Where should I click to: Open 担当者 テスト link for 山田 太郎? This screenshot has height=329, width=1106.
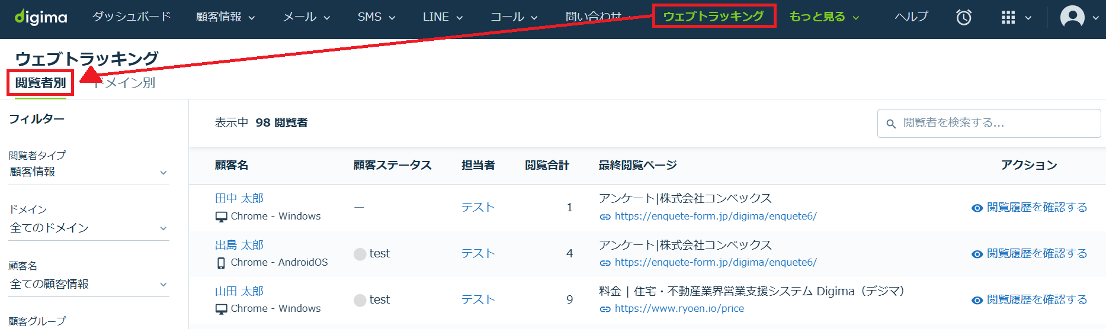(x=478, y=299)
